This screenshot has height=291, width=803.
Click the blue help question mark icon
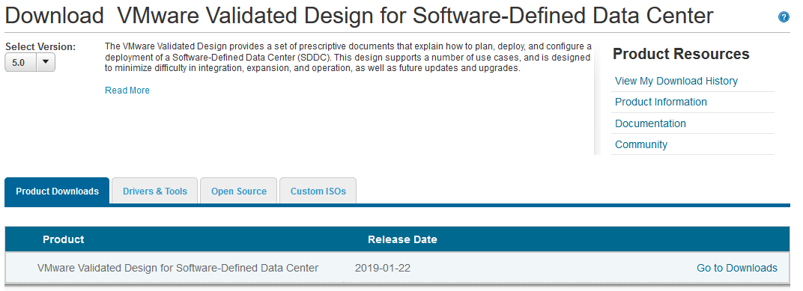(784, 17)
